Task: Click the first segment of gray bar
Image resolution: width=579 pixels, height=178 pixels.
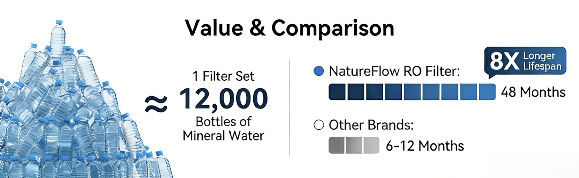Action: [x=336, y=145]
